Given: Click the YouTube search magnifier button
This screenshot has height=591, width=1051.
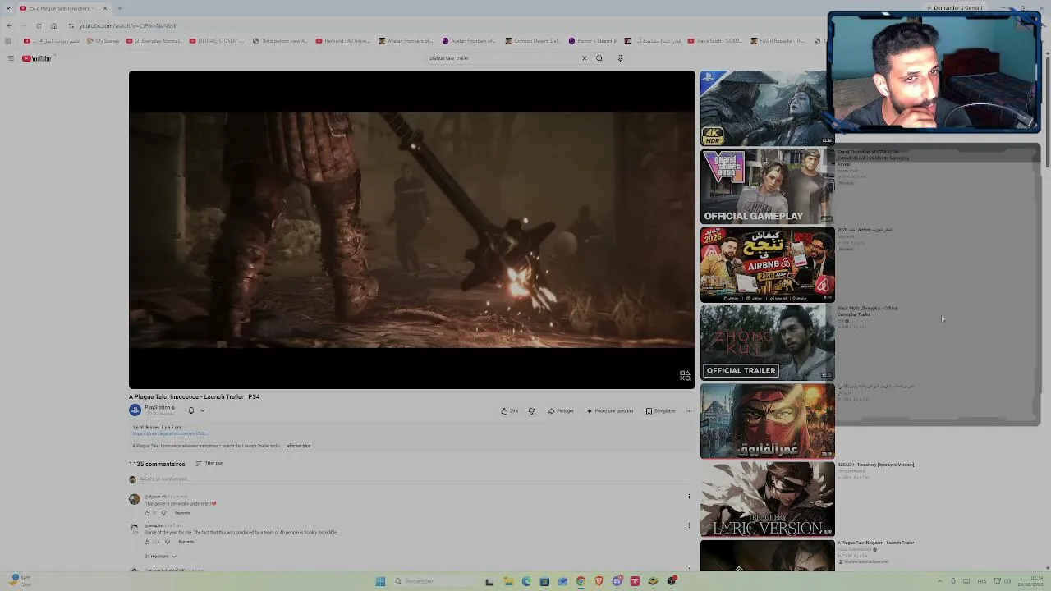Looking at the screenshot, I should click(x=599, y=58).
